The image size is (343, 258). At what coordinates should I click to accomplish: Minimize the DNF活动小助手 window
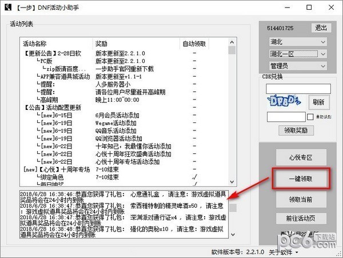[287, 7]
